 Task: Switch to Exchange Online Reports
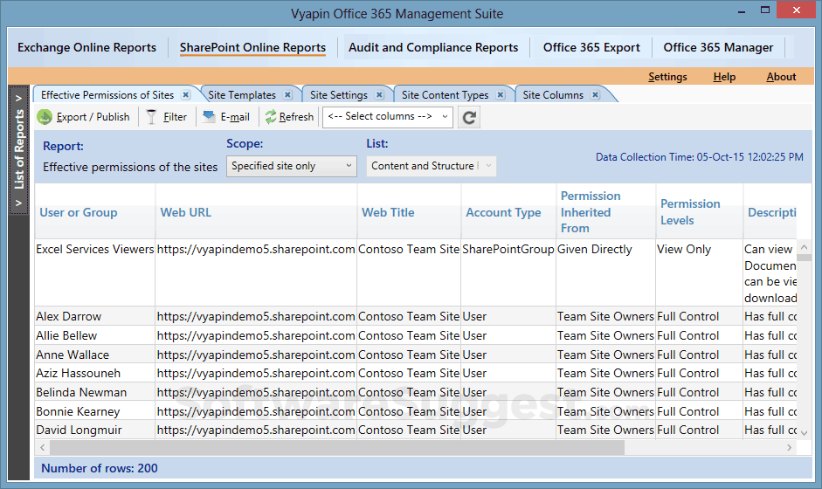(x=86, y=48)
